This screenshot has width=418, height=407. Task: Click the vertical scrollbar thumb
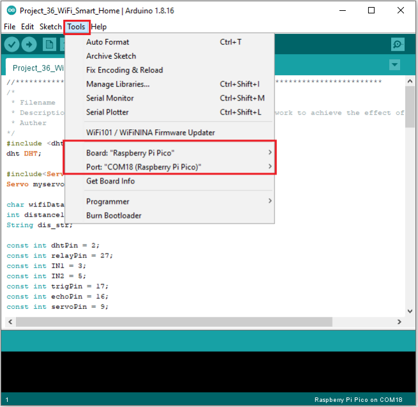[410, 107]
